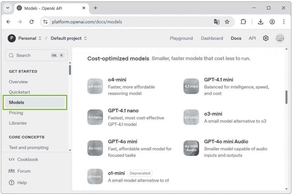Open the tab search dropdown arrow
Viewport: 292px width, 194px height.
(8, 8)
